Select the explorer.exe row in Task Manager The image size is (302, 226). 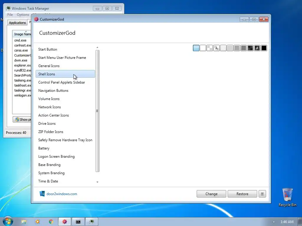click(22, 65)
